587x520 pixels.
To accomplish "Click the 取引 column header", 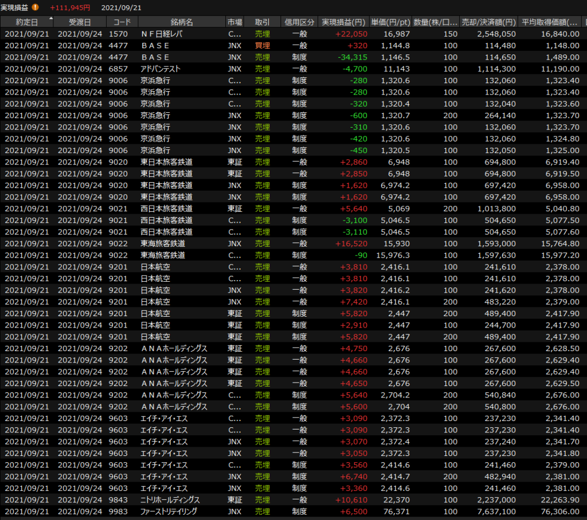I will (x=263, y=22).
